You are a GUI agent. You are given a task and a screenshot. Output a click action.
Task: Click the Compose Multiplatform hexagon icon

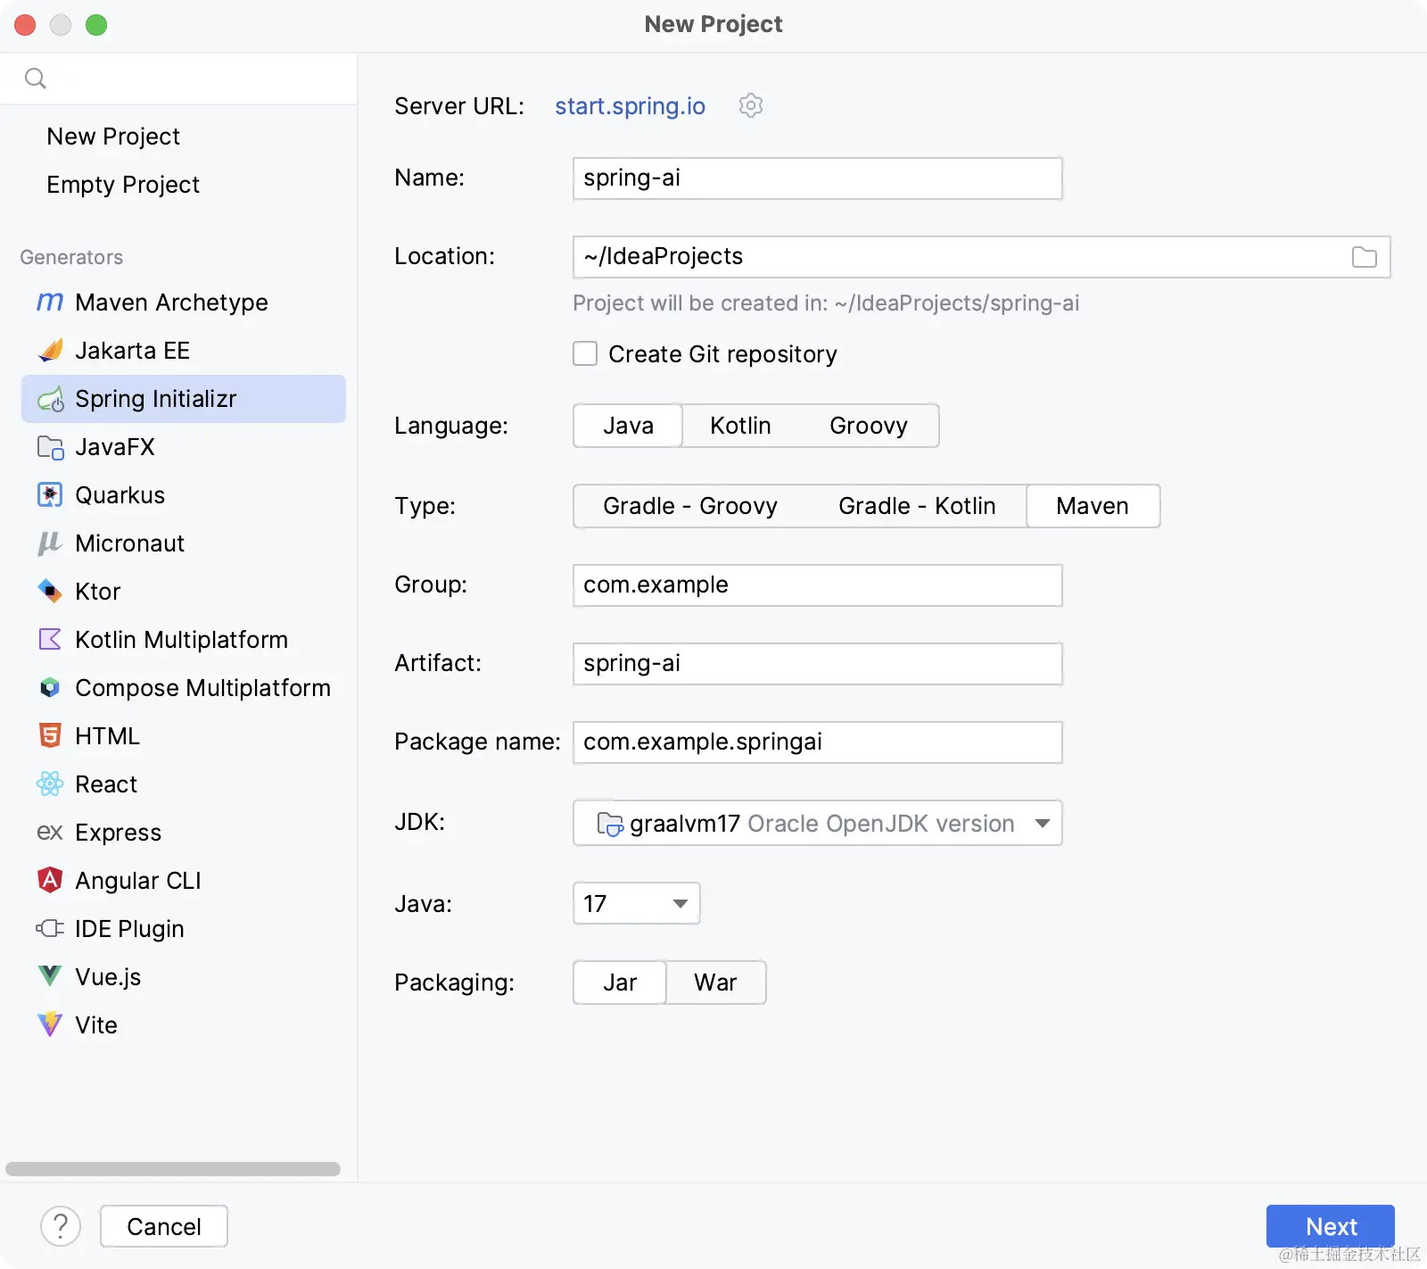[50, 688]
